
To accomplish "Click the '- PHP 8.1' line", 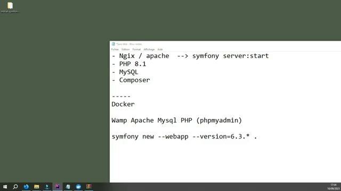I will tap(129, 64).
